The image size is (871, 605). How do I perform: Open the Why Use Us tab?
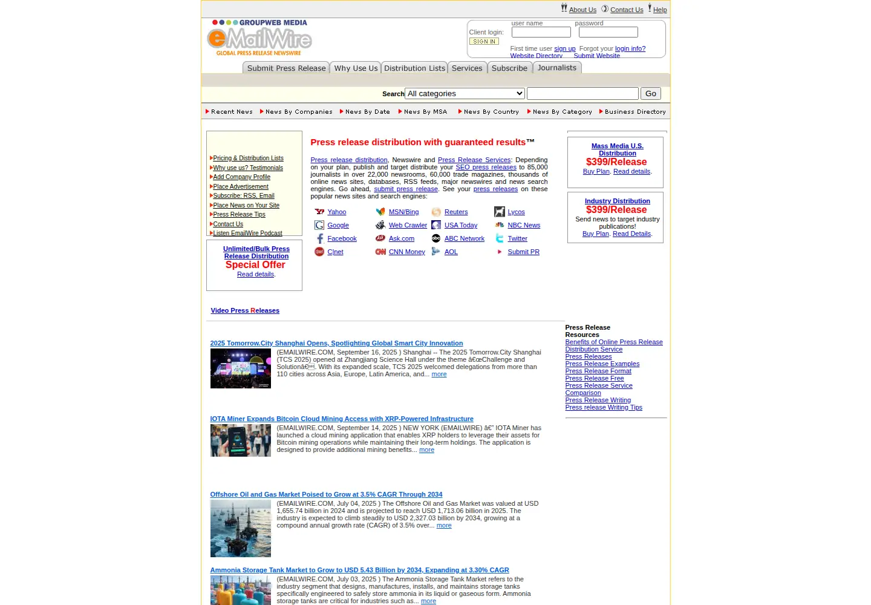[356, 68]
